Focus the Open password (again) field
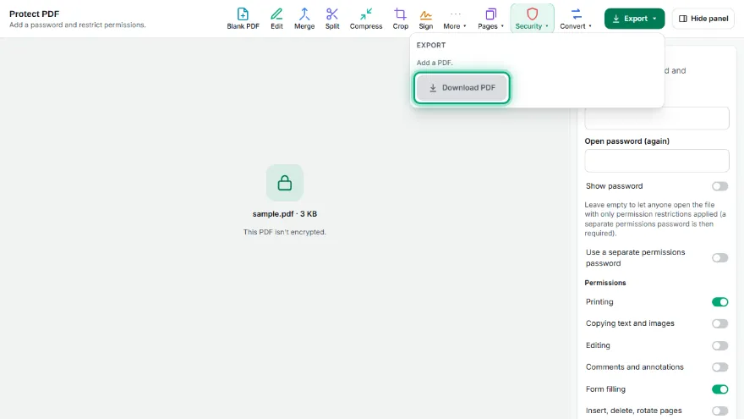This screenshot has height=419, width=744. point(657,161)
